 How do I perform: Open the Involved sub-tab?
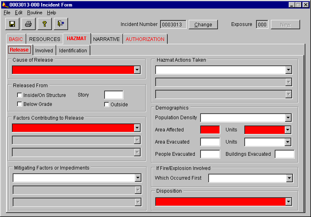(44, 50)
